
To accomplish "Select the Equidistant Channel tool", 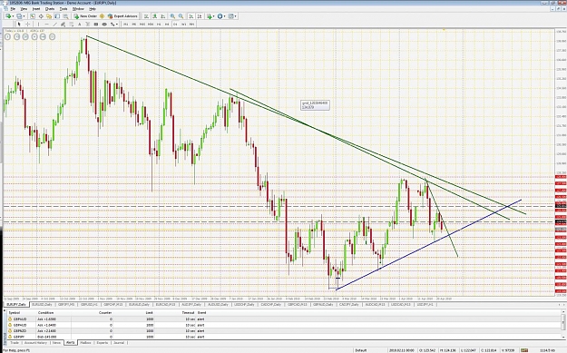I will point(63,25).
